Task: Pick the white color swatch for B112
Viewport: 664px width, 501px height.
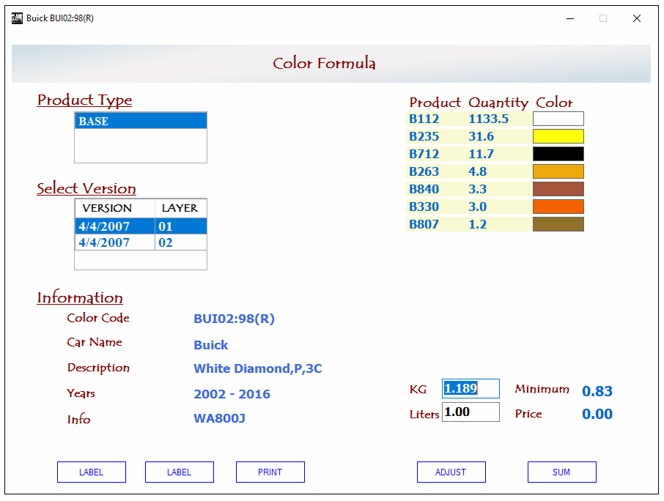Action: [x=558, y=119]
